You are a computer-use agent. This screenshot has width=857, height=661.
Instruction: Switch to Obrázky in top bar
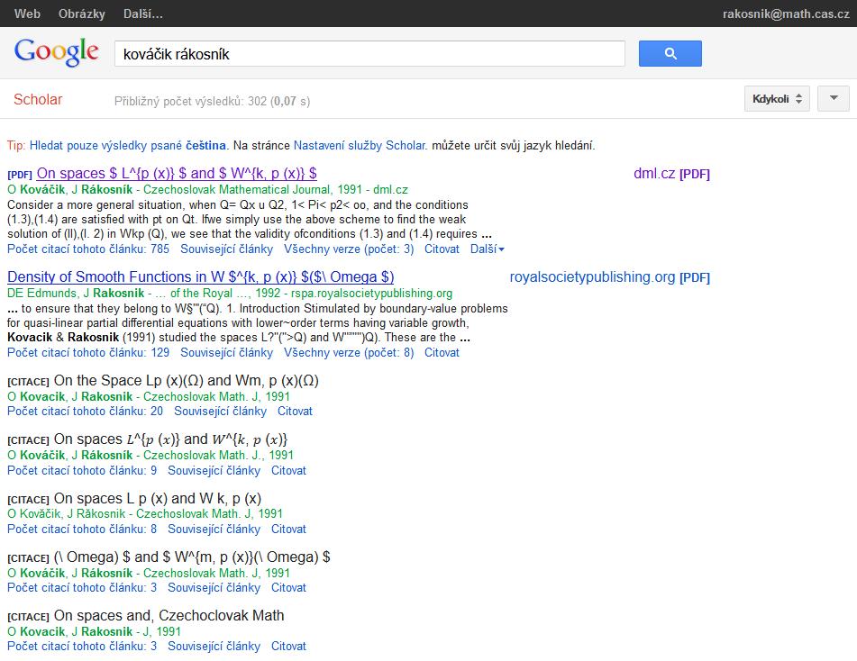pos(82,14)
